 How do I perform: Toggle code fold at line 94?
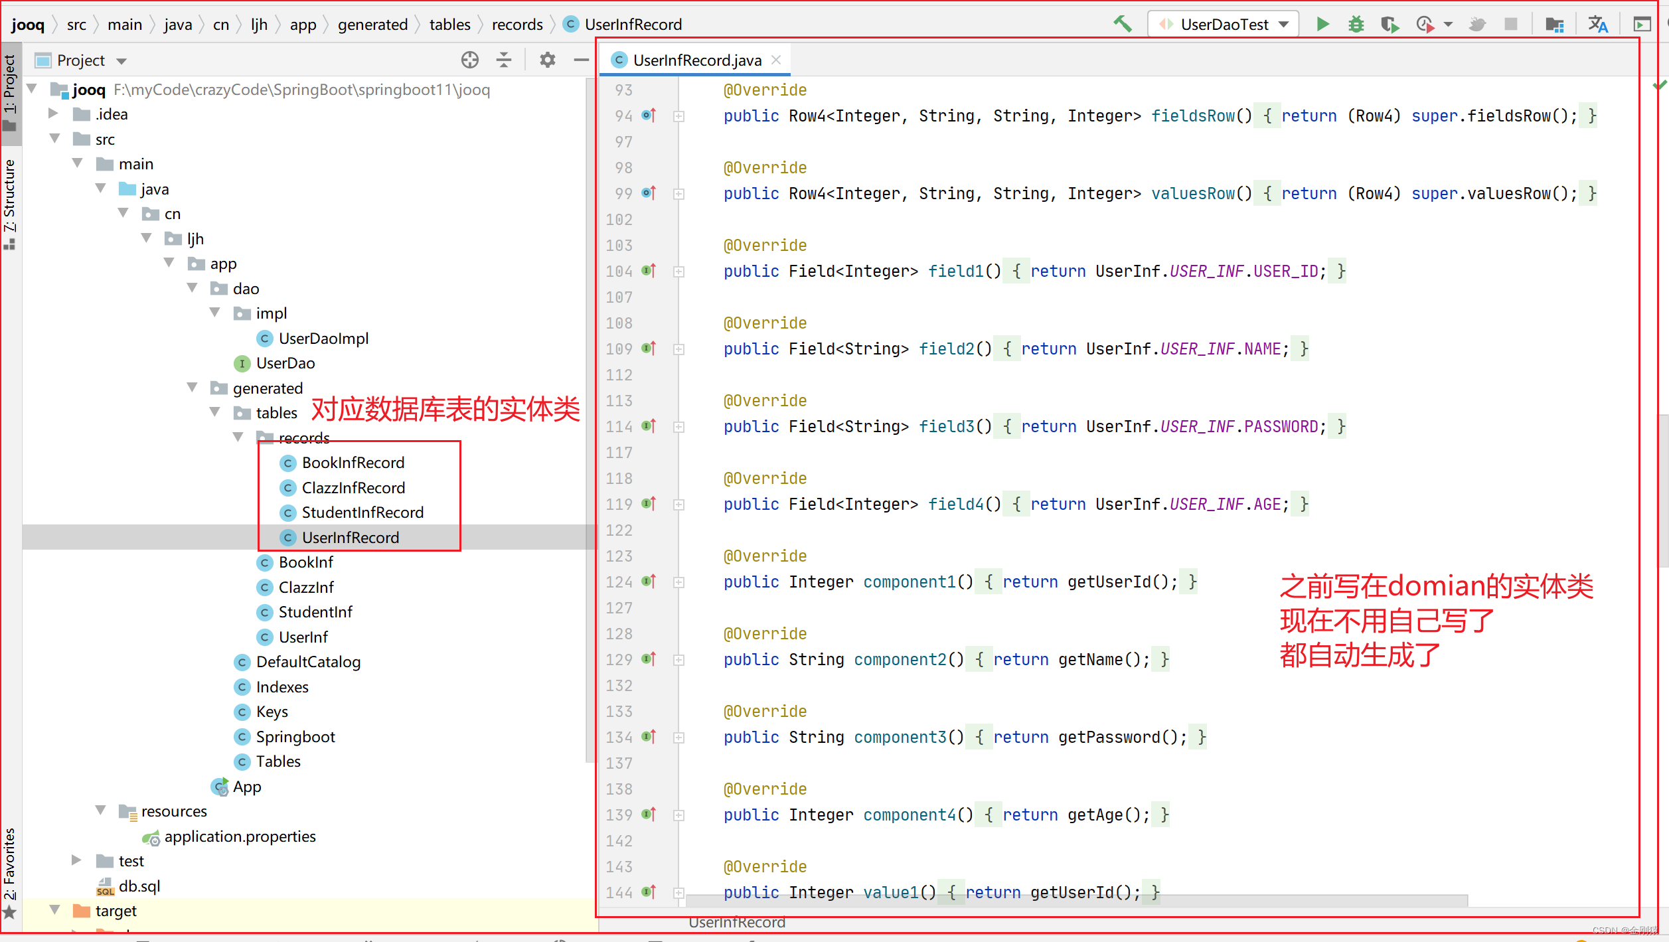point(678,116)
